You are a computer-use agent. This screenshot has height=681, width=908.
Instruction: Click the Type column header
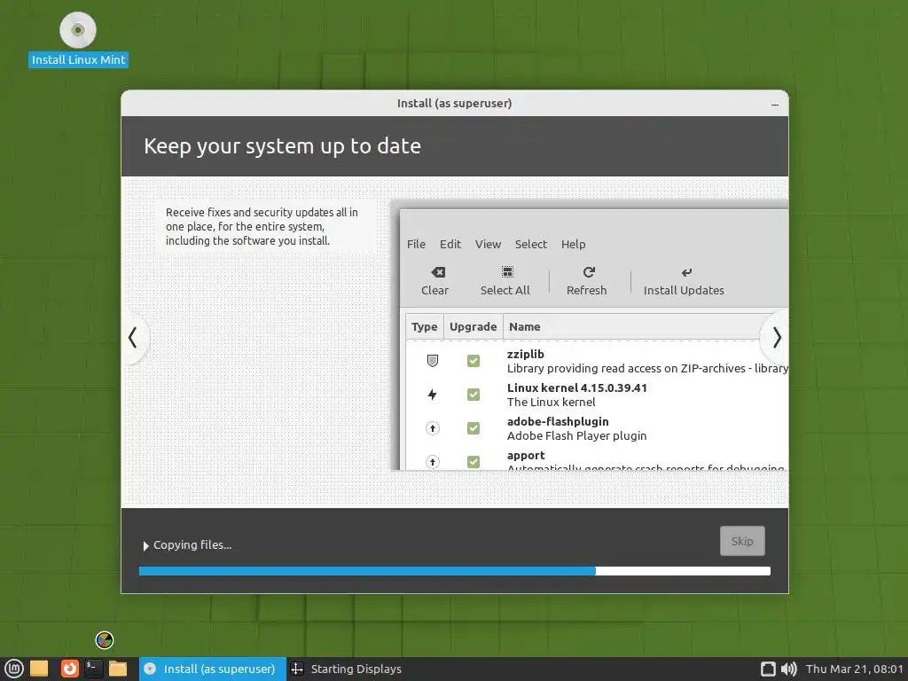click(x=425, y=326)
